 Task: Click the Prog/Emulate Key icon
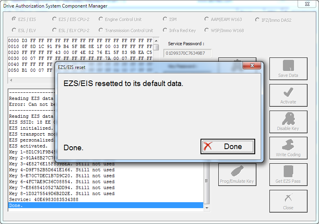coord(237,171)
